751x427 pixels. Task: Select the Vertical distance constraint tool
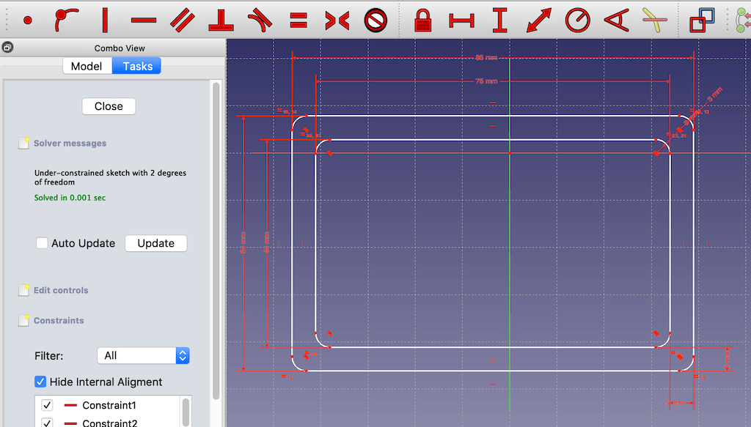[x=500, y=21]
